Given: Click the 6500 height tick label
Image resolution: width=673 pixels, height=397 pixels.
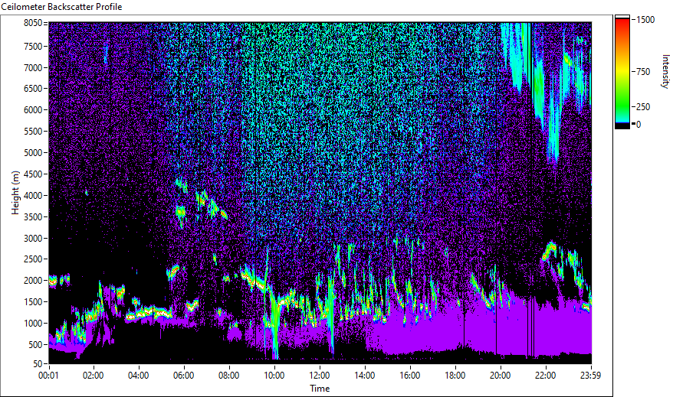Looking at the screenshot, I should coord(33,89).
